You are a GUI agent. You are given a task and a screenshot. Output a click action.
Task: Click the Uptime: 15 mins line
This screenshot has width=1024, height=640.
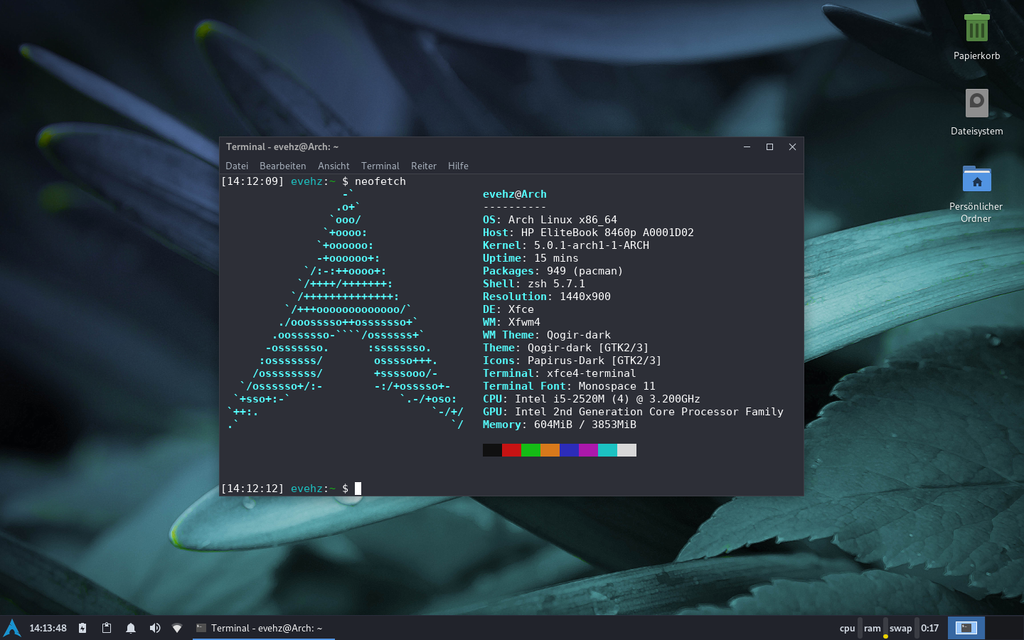(530, 258)
